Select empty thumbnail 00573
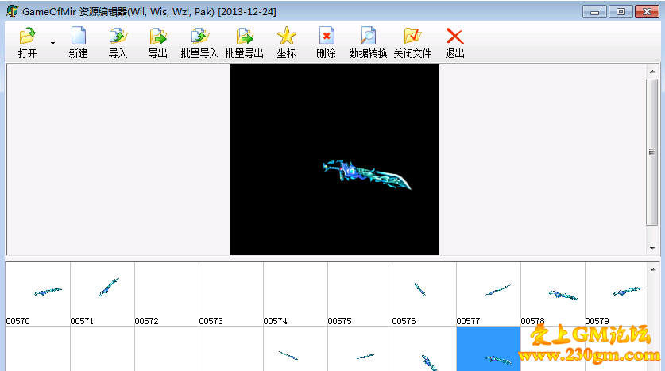The width and height of the screenshot is (665, 371). [x=231, y=294]
